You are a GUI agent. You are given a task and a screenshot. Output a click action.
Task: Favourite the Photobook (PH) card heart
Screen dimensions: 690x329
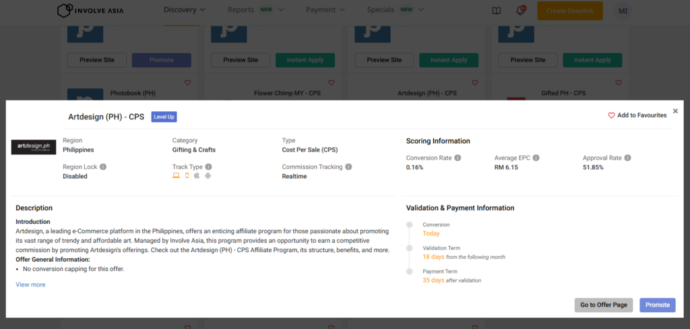pos(187,83)
